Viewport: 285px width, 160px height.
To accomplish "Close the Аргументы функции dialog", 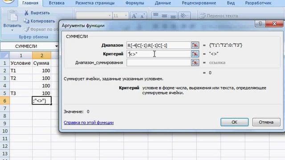I will [274, 24].
